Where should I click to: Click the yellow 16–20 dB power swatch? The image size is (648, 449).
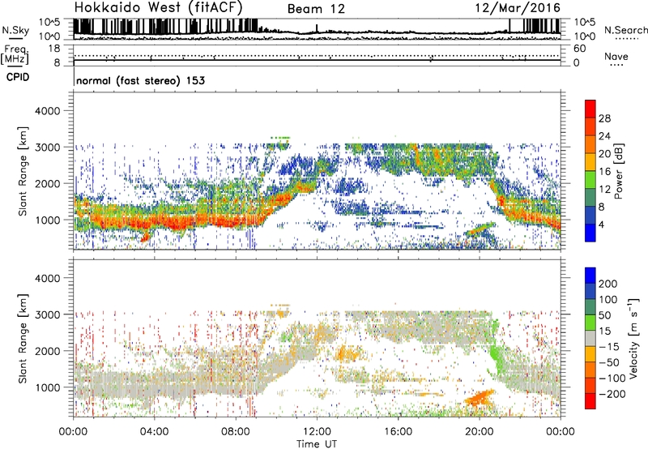point(590,161)
